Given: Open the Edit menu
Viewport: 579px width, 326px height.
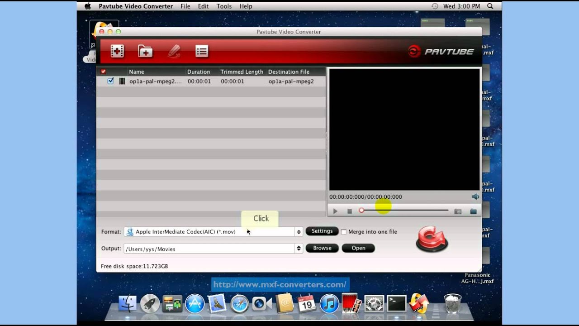Looking at the screenshot, I should click(x=203, y=6).
